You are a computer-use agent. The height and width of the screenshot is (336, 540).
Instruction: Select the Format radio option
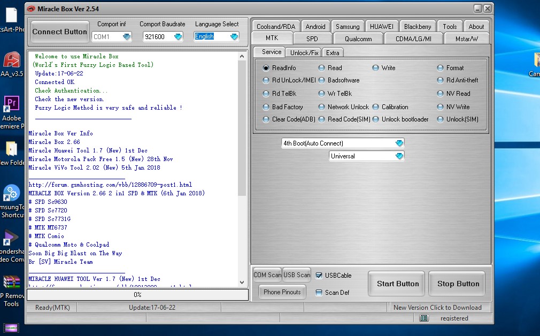pos(440,68)
